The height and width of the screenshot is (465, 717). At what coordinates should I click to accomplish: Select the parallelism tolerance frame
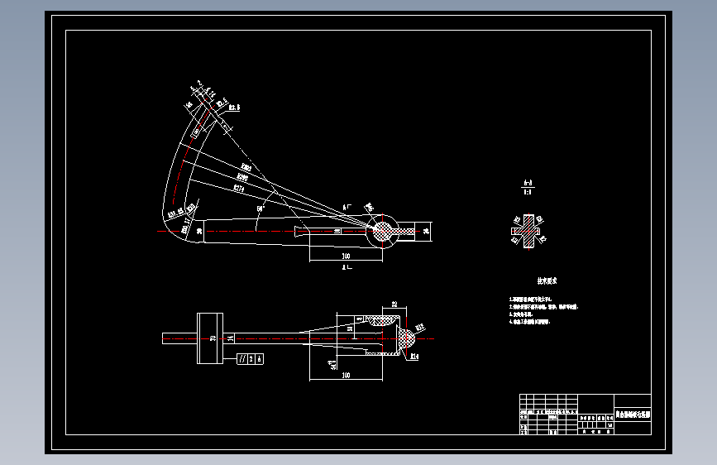[250, 359]
